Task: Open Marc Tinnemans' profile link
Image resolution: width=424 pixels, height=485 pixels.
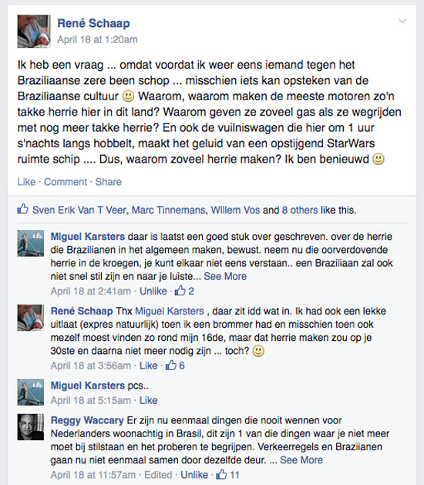Action: 168,210
